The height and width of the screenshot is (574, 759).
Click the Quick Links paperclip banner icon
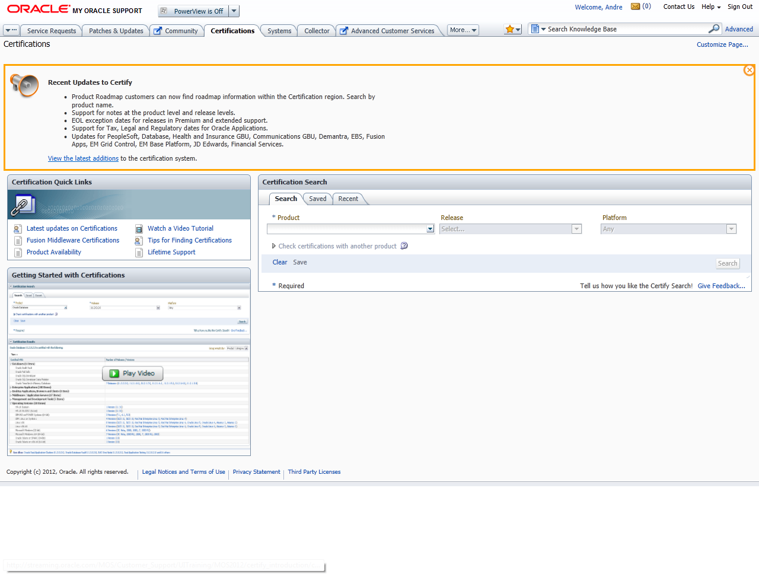point(22,205)
